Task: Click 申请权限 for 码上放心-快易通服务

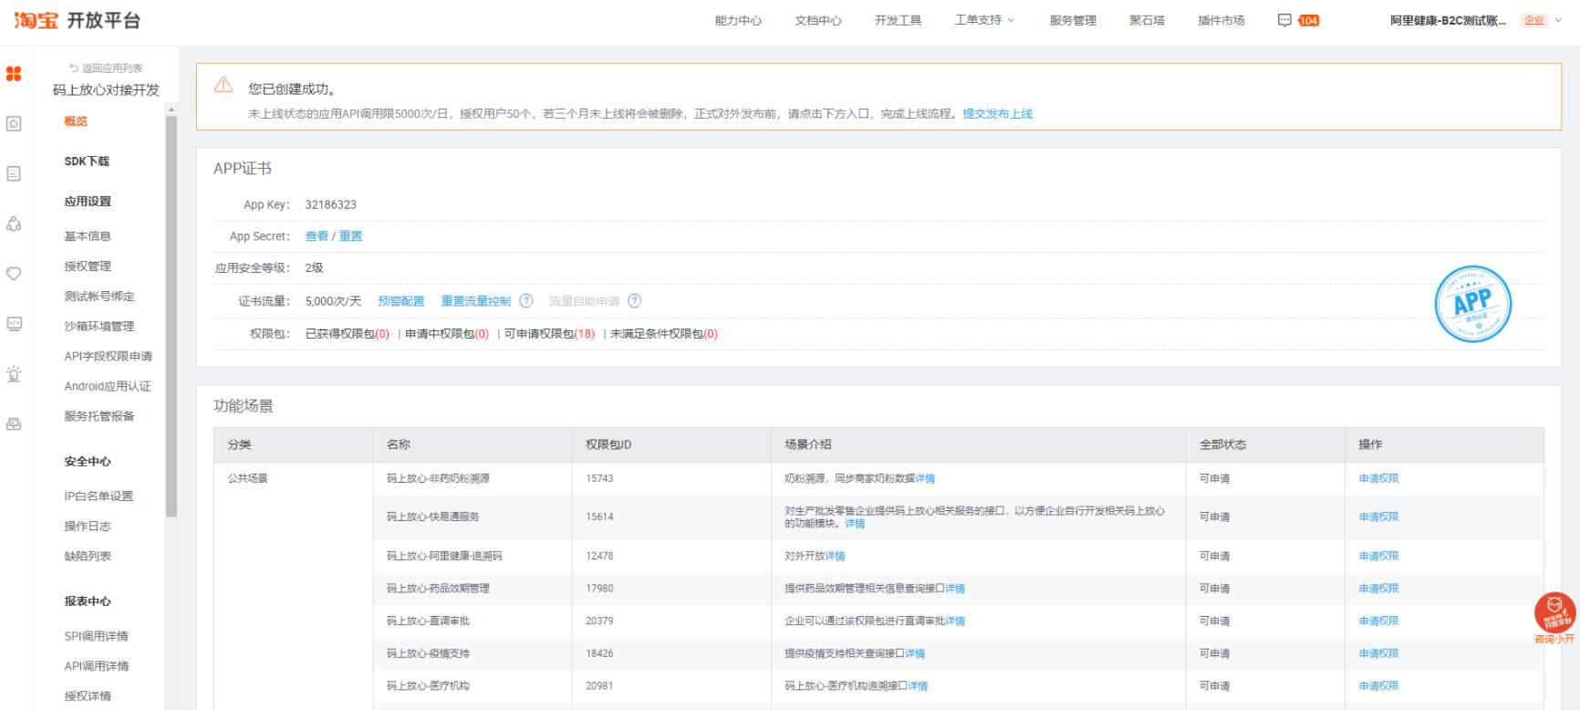Action: [x=1378, y=517]
